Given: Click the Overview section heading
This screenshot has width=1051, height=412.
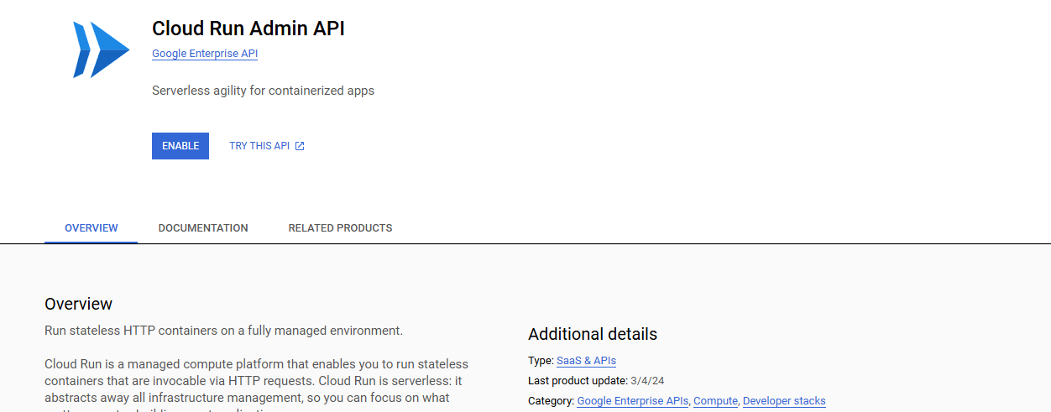Looking at the screenshot, I should point(78,304).
